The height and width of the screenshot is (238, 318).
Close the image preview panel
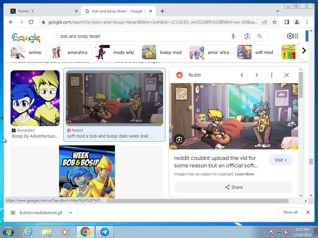point(286,75)
